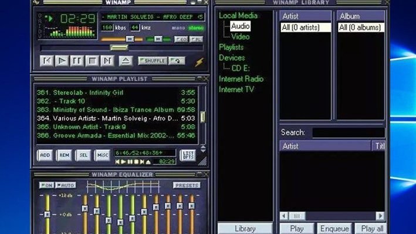Click Artist column header in results list
The width and height of the screenshot is (416, 234).
click(x=325, y=146)
